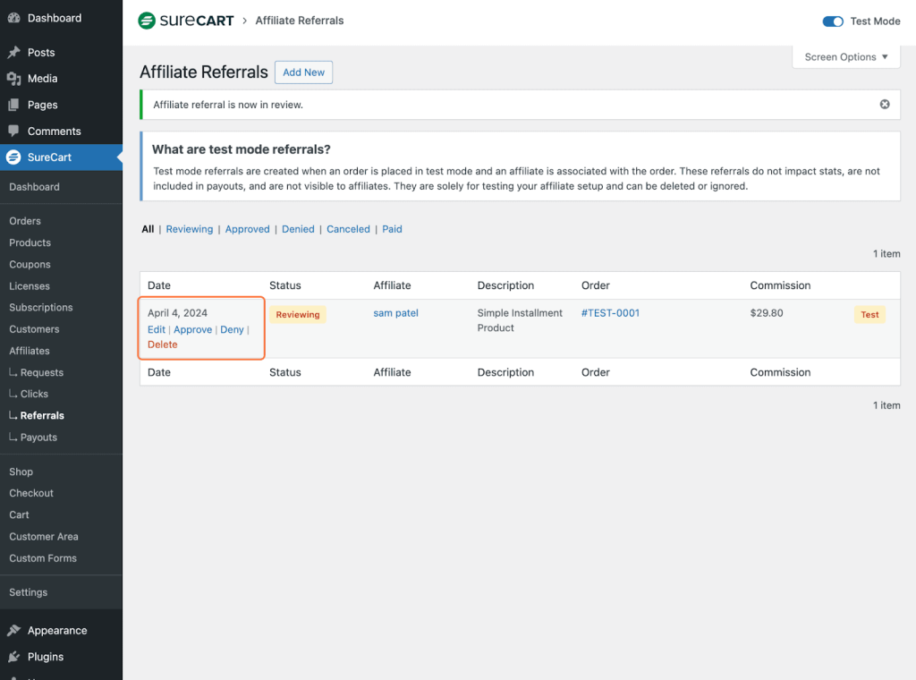The height and width of the screenshot is (680, 916).
Task: Click the Pages icon in sidebar
Action: pyautogui.click(x=13, y=105)
